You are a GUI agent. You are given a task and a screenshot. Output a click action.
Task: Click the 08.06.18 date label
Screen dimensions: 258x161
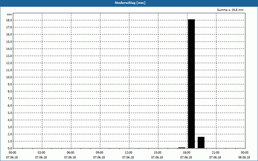tap(244, 157)
